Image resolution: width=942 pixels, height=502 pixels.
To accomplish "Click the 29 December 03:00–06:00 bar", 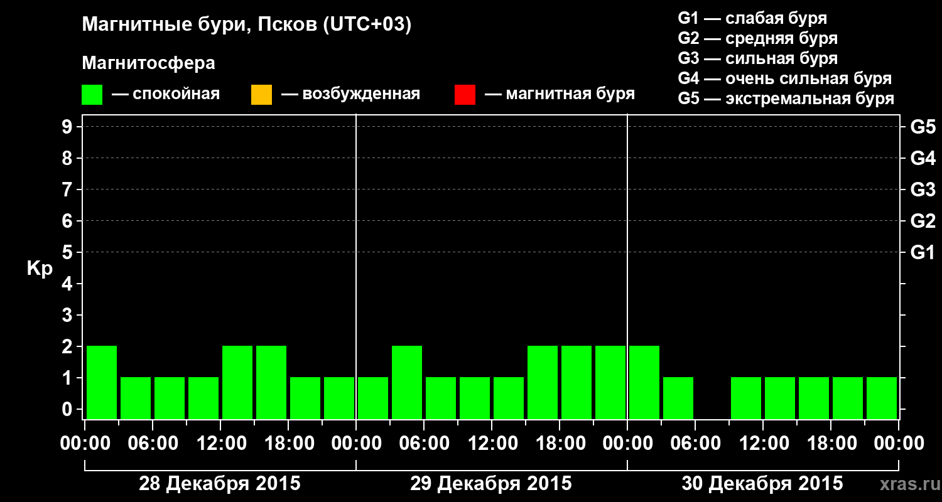I will click(407, 382).
